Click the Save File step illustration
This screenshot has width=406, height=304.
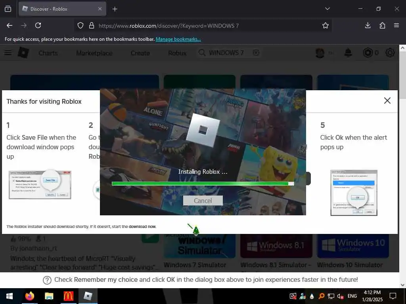tap(40, 184)
